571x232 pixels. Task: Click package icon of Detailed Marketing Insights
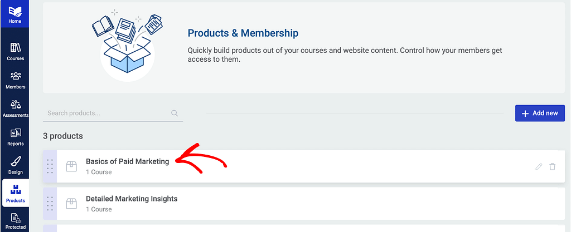[71, 204]
